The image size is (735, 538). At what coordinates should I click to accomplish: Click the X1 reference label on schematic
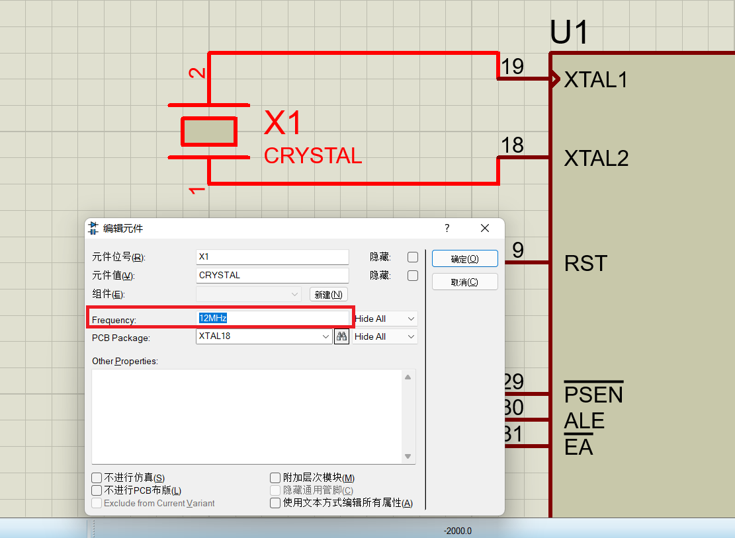pyautogui.click(x=282, y=123)
